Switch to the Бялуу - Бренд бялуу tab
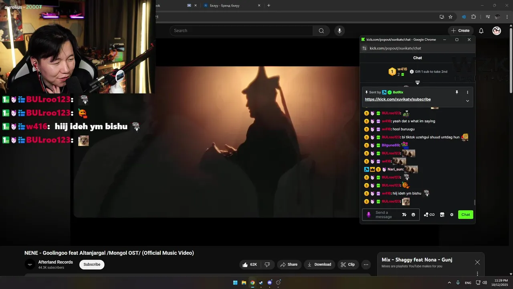The image size is (513, 289). click(232, 5)
